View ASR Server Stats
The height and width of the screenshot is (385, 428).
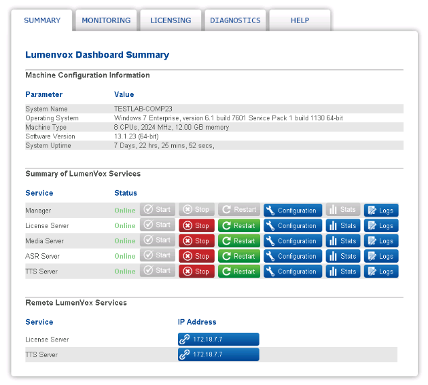click(343, 256)
